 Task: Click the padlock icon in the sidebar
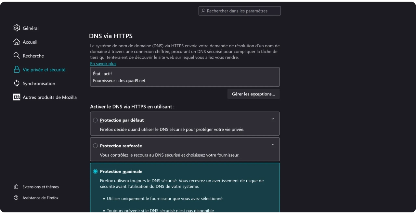[17, 70]
